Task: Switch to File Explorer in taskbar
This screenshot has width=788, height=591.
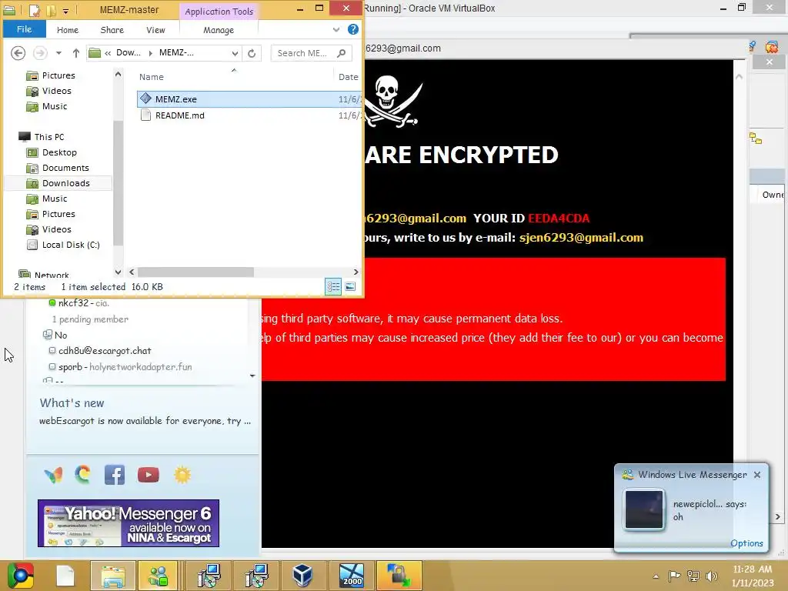Action: 113,576
